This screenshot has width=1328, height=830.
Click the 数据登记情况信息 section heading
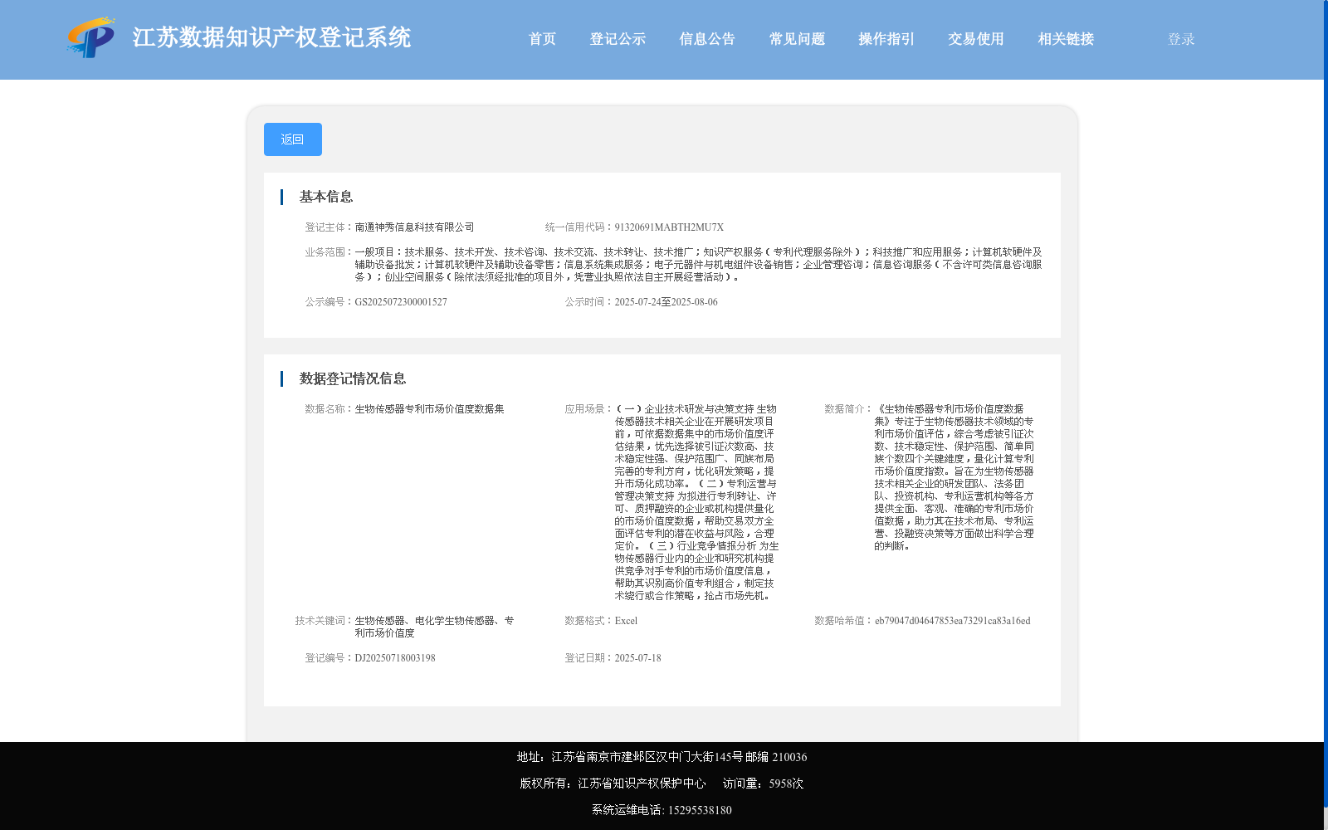[353, 378]
